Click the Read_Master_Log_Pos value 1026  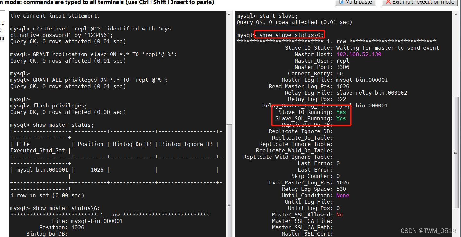pyautogui.click(x=343, y=86)
